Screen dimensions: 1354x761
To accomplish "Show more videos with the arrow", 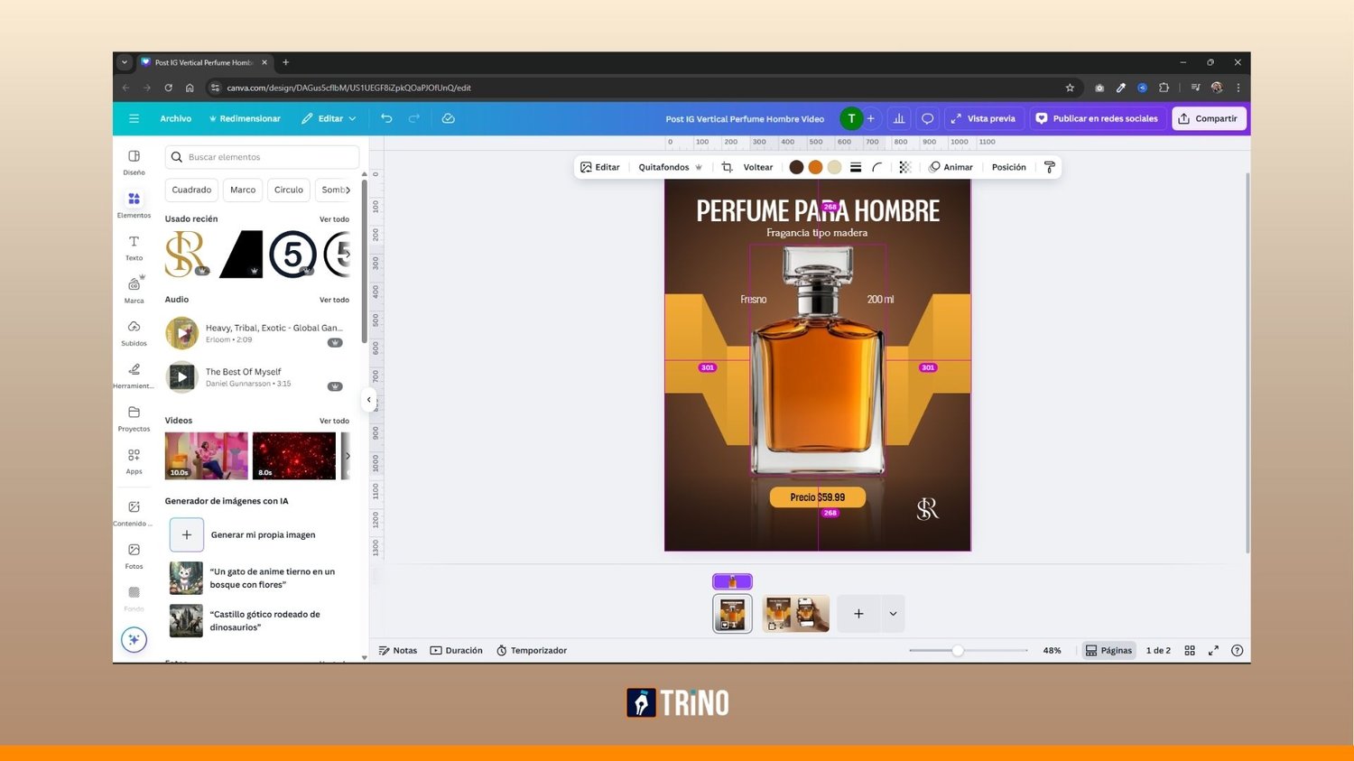I will (348, 456).
